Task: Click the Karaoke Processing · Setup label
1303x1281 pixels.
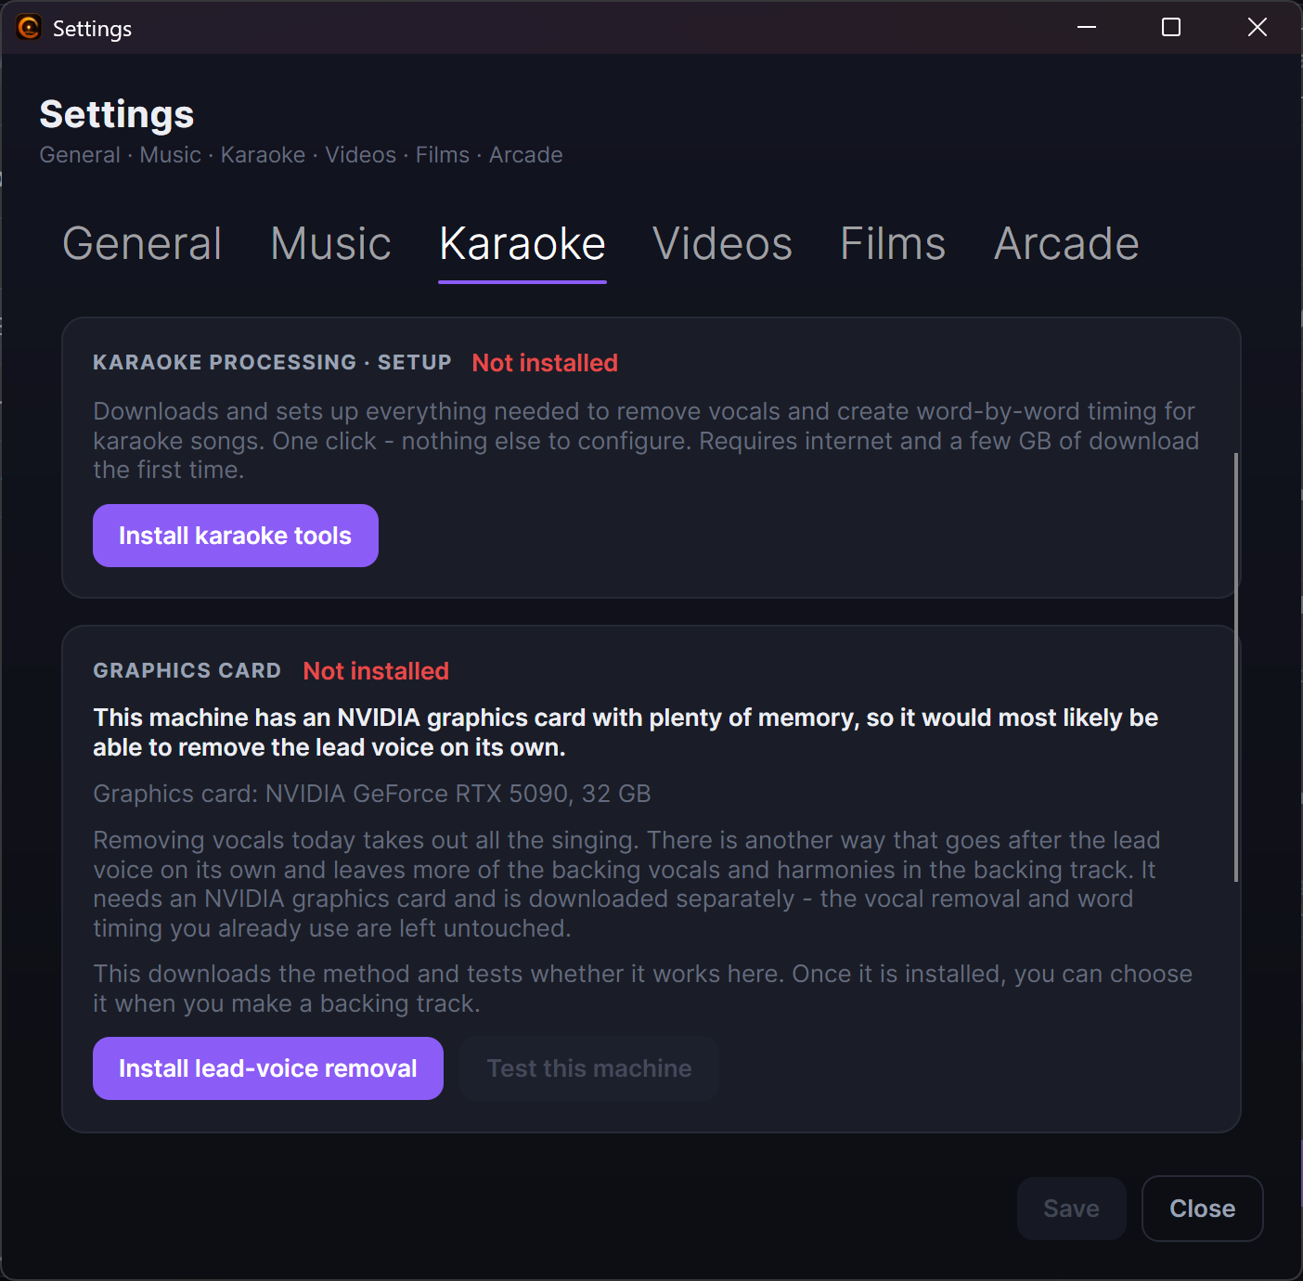Action: pyautogui.click(x=272, y=362)
